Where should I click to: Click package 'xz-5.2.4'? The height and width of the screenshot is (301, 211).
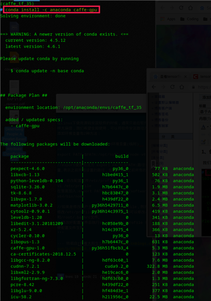point(21,230)
